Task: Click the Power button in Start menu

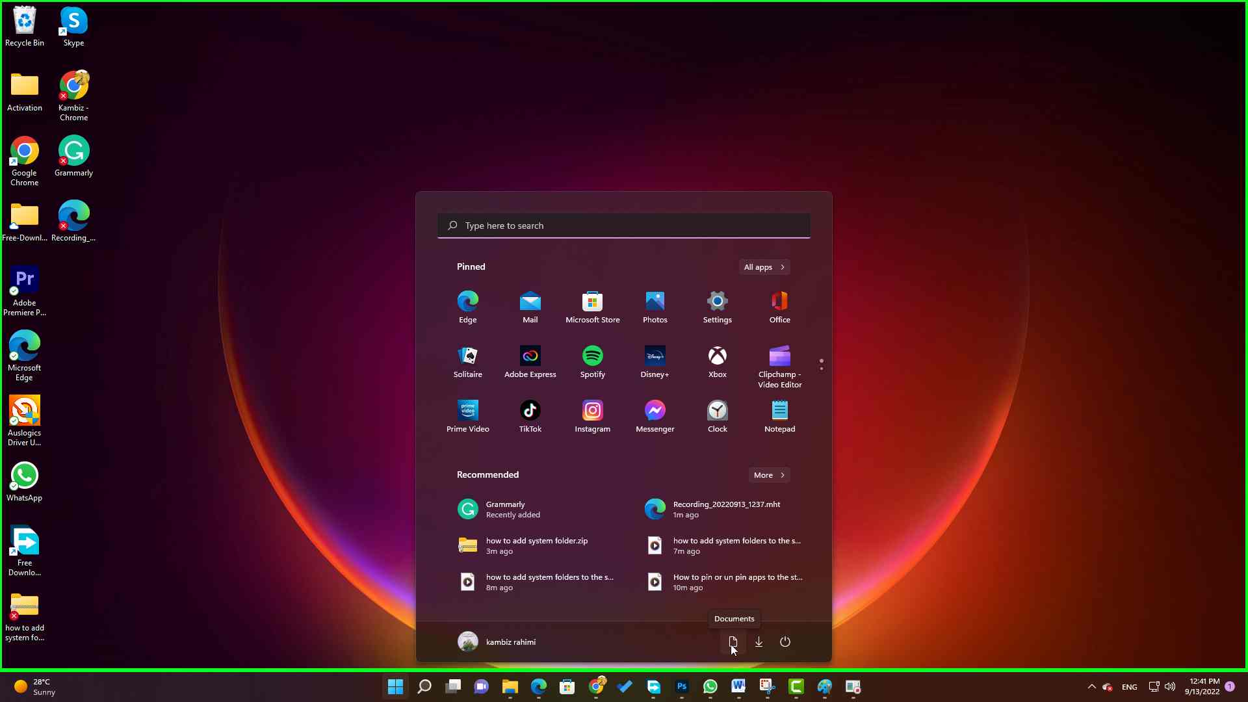Action: click(x=785, y=642)
